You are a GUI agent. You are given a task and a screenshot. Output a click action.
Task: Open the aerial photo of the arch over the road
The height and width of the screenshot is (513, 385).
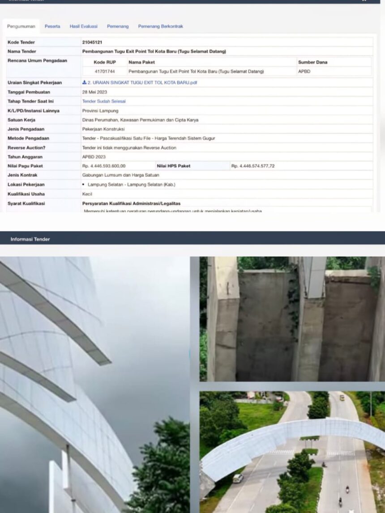(292, 452)
